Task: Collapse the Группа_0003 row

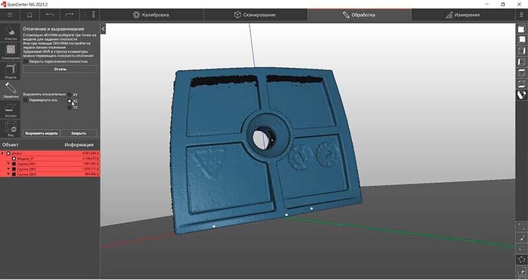Action: point(9,174)
